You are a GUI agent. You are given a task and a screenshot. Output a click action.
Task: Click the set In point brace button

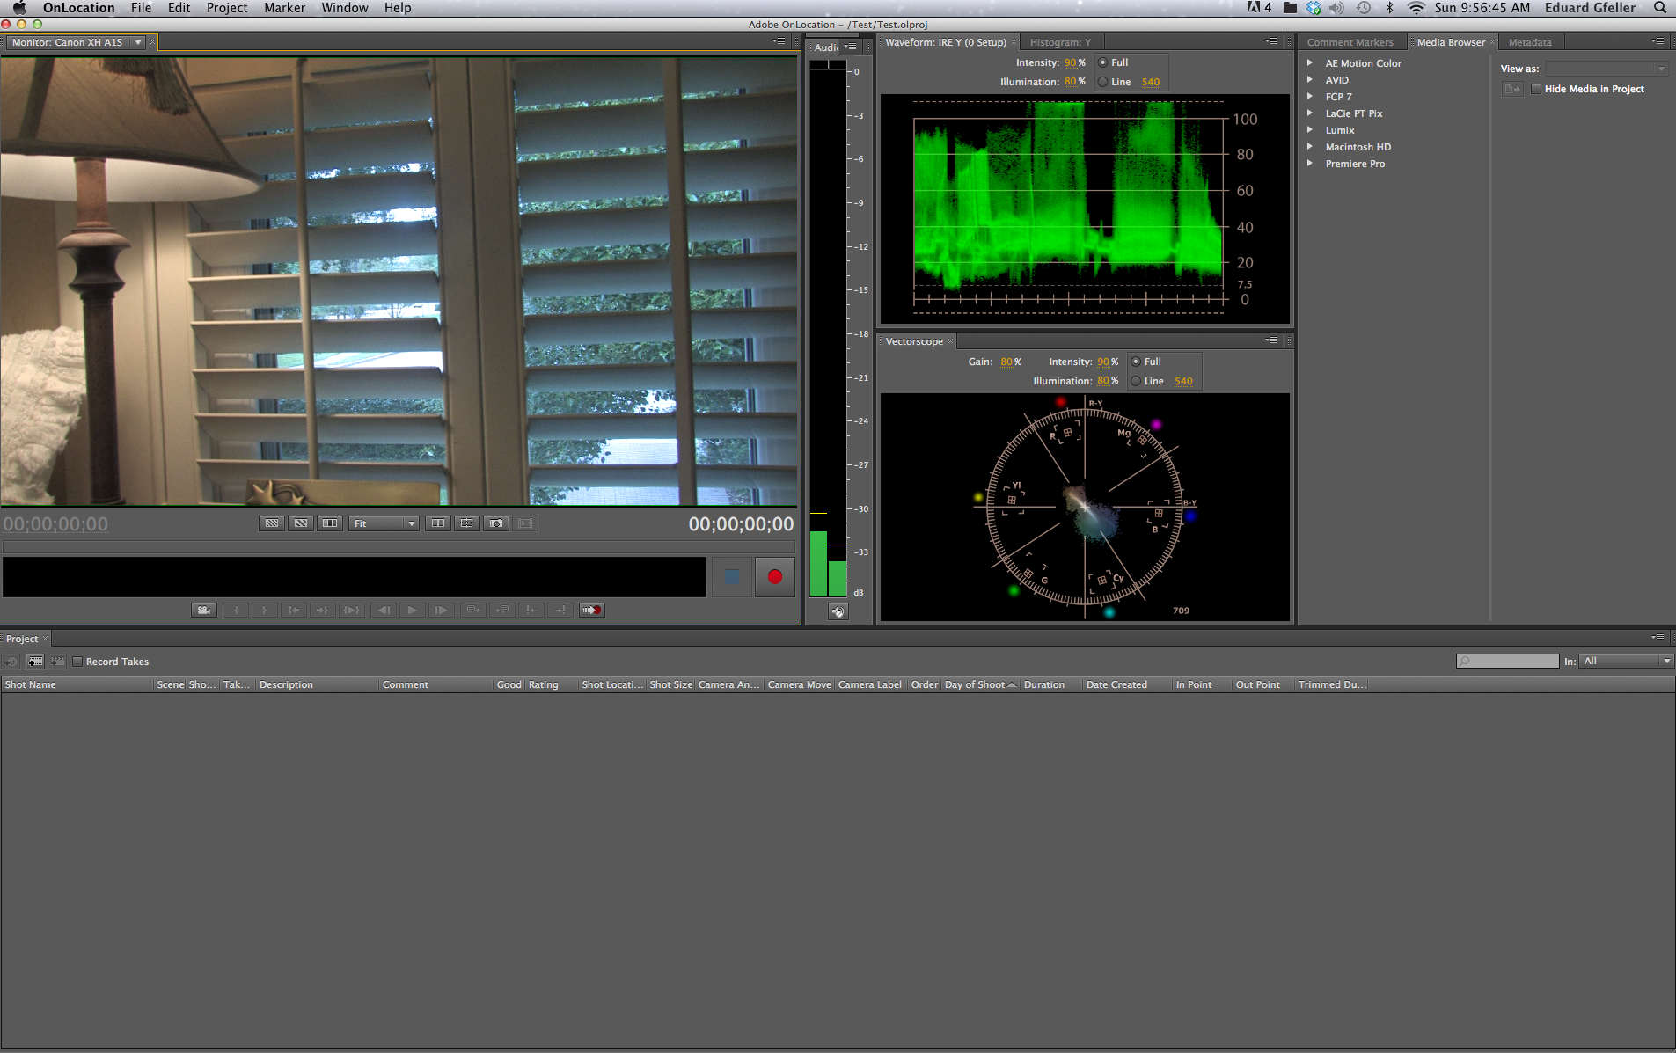[x=236, y=610]
